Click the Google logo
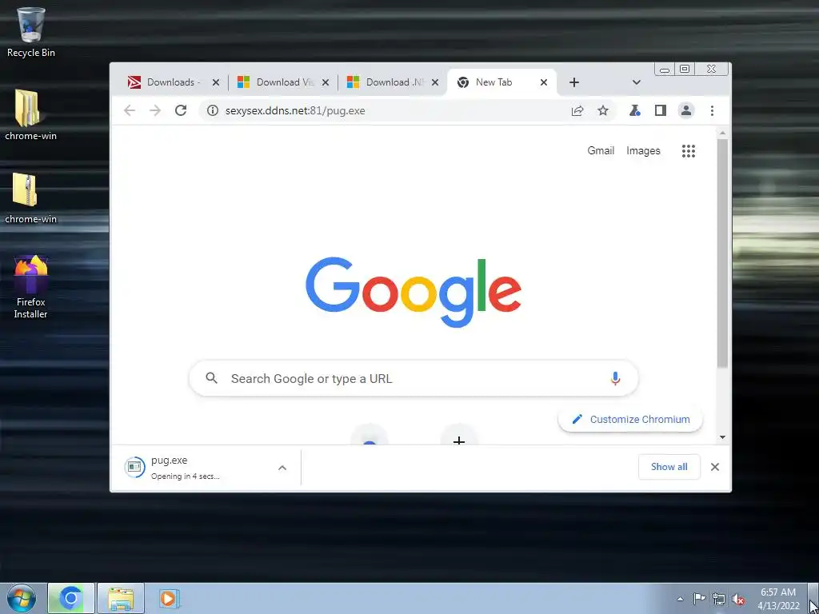Screen dimensions: 819x614 point(413,291)
